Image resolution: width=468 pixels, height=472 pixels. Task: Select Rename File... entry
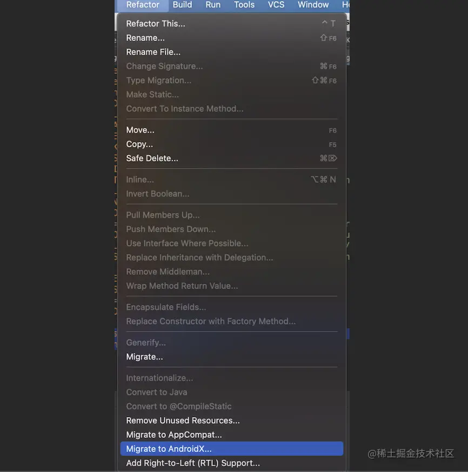click(232, 52)
